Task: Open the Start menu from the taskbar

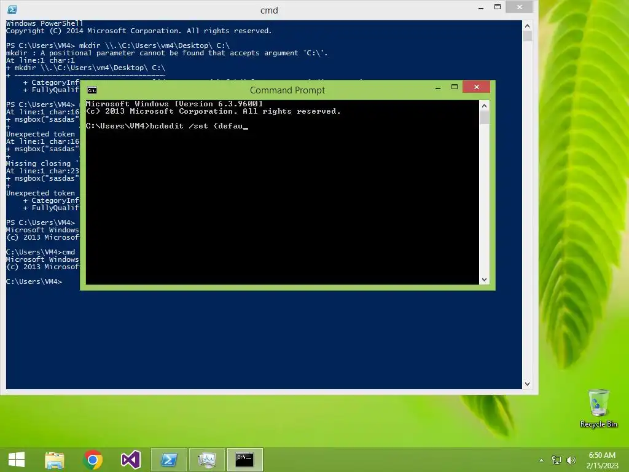Action: click(17, 460)
